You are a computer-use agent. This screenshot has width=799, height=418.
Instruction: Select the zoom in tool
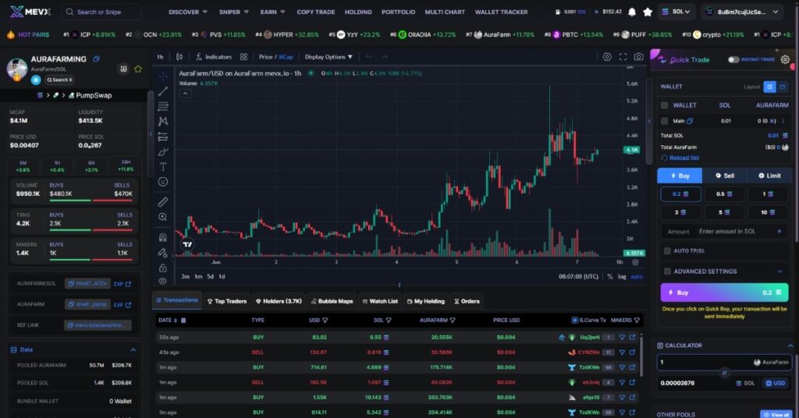(162, 217)
